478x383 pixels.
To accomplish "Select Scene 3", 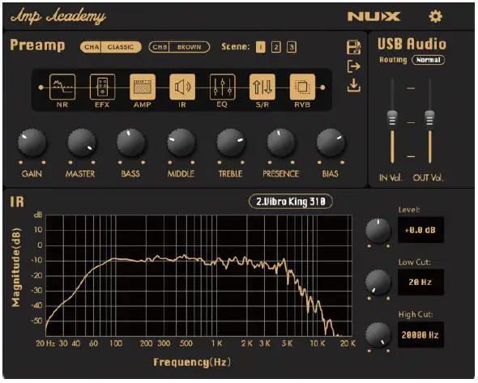I will [292, 47].
